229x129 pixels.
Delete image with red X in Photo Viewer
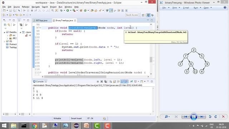[223, 116]
